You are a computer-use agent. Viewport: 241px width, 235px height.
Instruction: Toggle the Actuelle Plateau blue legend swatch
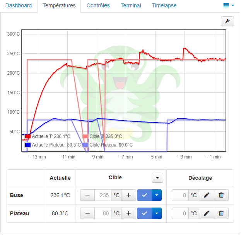pyautogui.click(x=28, y=145)
